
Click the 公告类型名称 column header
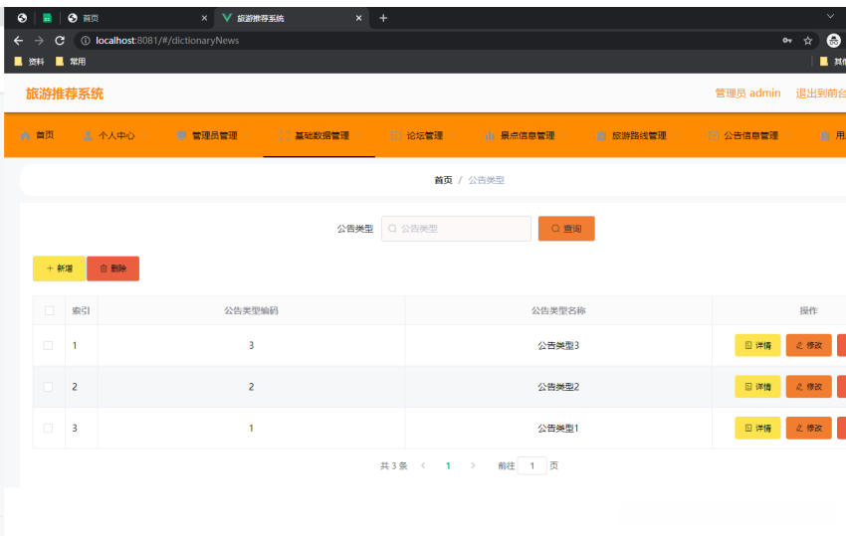pos(558,310)
